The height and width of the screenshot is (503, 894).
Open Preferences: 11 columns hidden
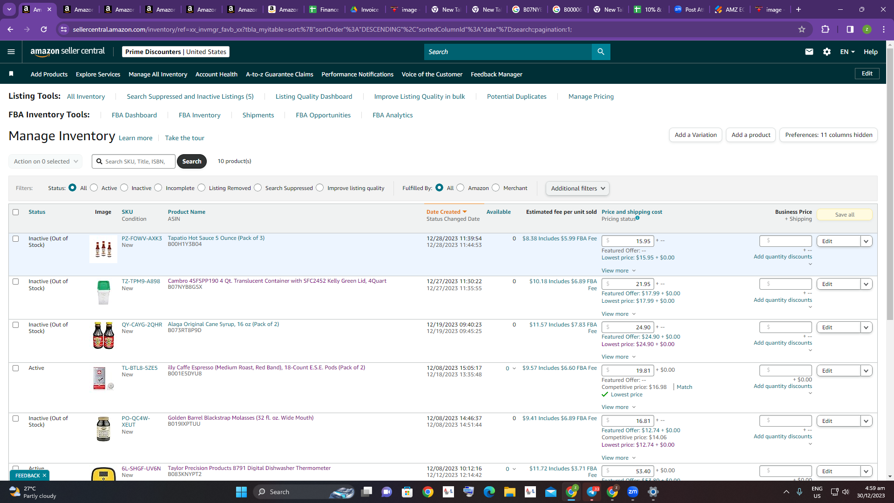tap(828, 135)
